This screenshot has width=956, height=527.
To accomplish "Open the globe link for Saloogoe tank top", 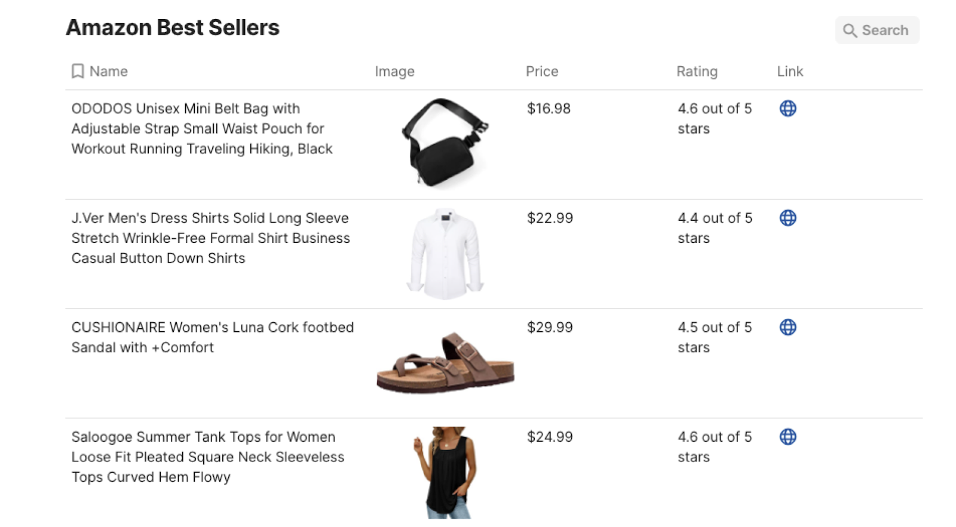I will point(788,437).
